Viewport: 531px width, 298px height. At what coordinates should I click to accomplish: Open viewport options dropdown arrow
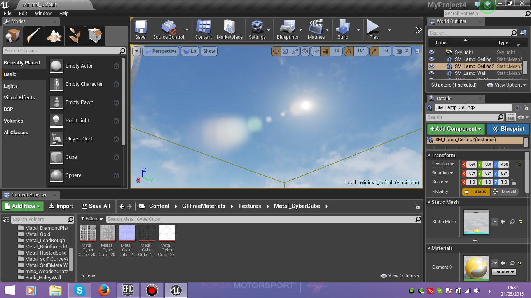(x=136, y=51)
